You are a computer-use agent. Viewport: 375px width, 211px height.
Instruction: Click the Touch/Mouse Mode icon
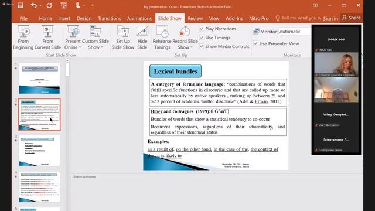(x=78, y=5)
